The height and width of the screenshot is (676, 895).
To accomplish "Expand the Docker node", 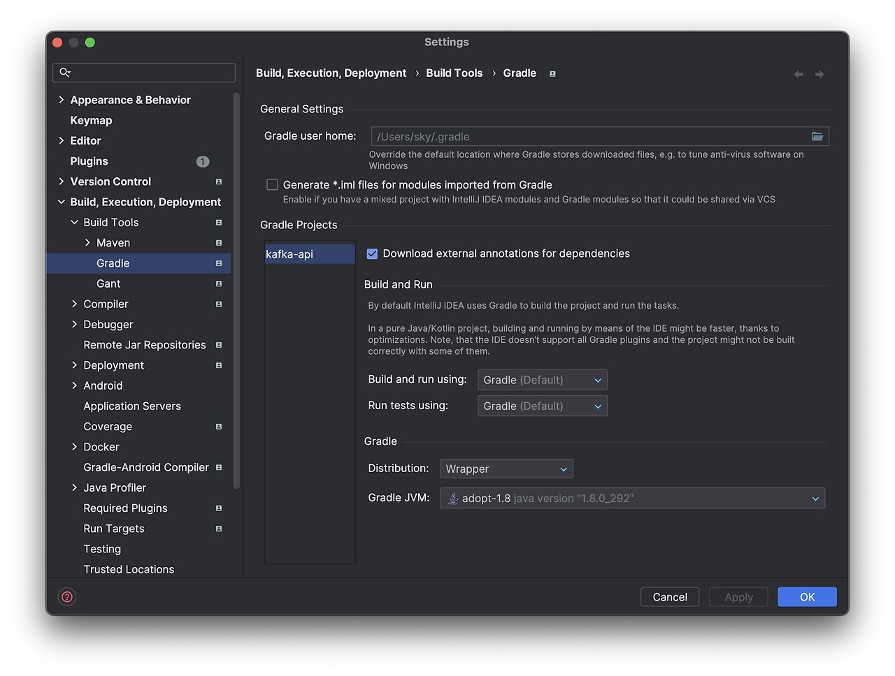I will [75, 447].
